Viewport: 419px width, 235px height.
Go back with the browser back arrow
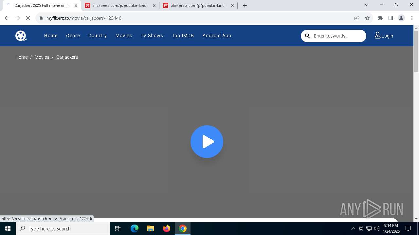click(7, 18)
